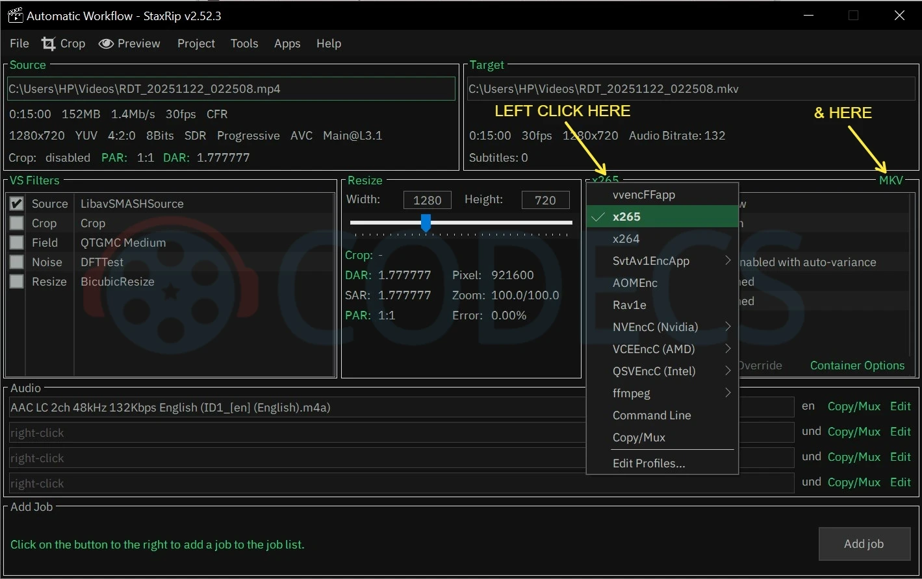The width and height of the screenshot is (922, 579).
Task: Click the Source file path field
Action: click(x=231, y=89)
